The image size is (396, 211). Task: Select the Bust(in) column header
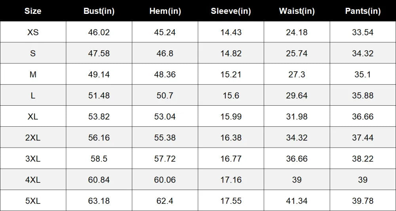(99, 11)
